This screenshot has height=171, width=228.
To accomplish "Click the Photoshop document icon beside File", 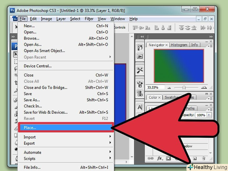I will 15,19.
